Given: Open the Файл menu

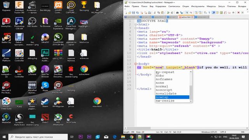Looking at the screenshot, I should tap(127, 6).
